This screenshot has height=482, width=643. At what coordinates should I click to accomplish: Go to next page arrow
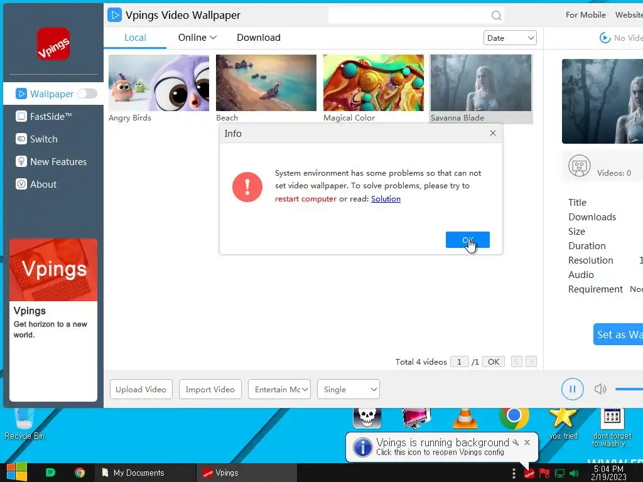coord(531,362)
